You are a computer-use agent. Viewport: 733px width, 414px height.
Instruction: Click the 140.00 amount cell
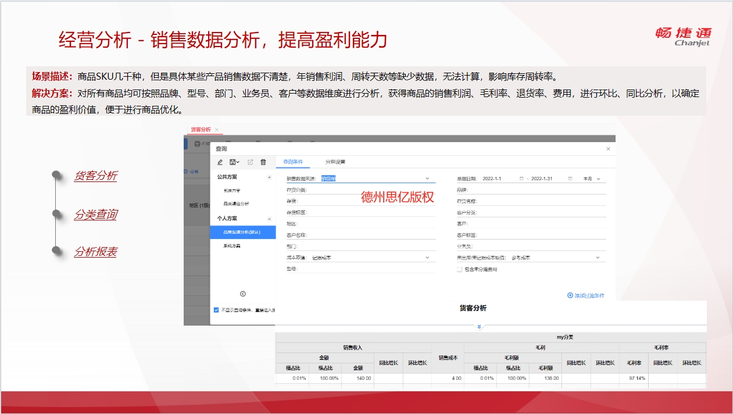pos(357,378)
